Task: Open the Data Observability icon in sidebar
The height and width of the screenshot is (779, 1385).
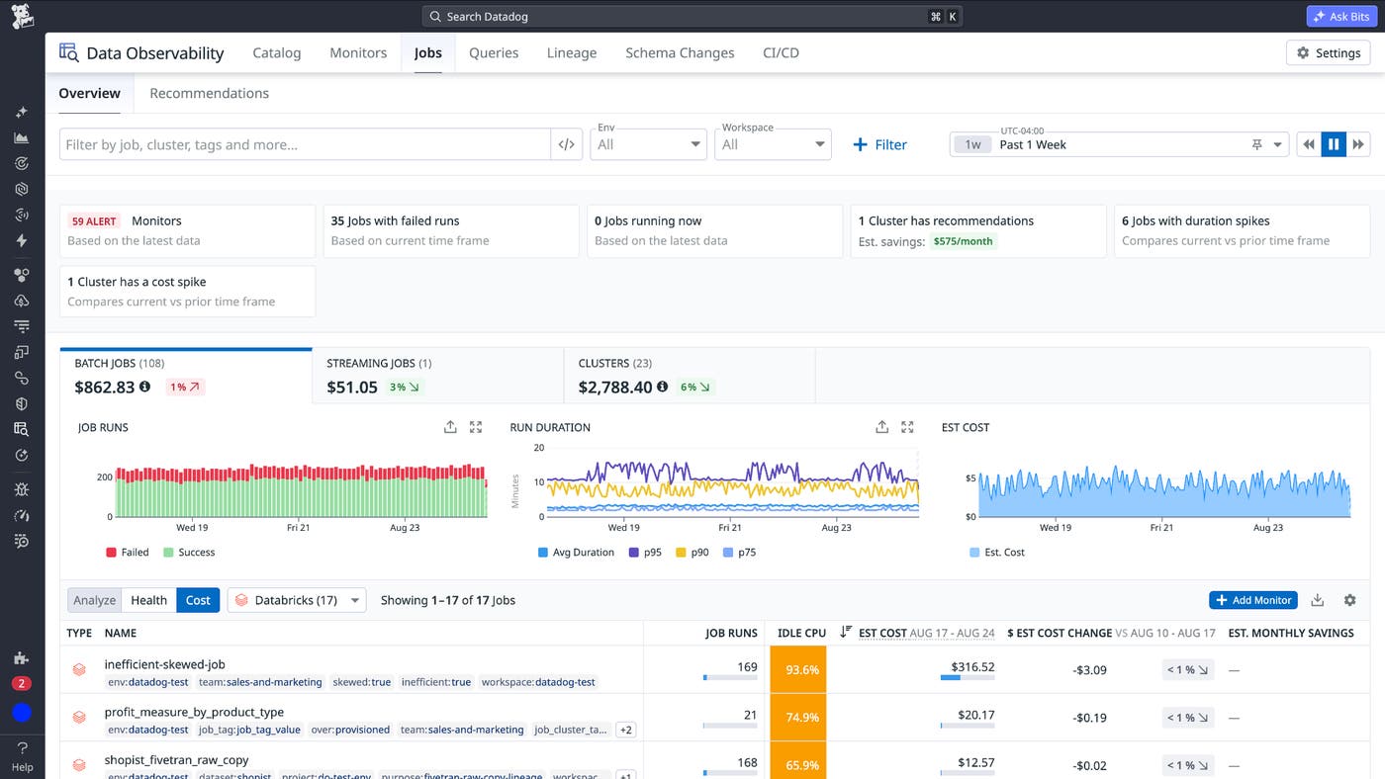Action: click(22, 429)
